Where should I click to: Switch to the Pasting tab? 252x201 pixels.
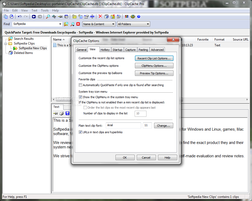pyautogui.click(x=143, y=50)
